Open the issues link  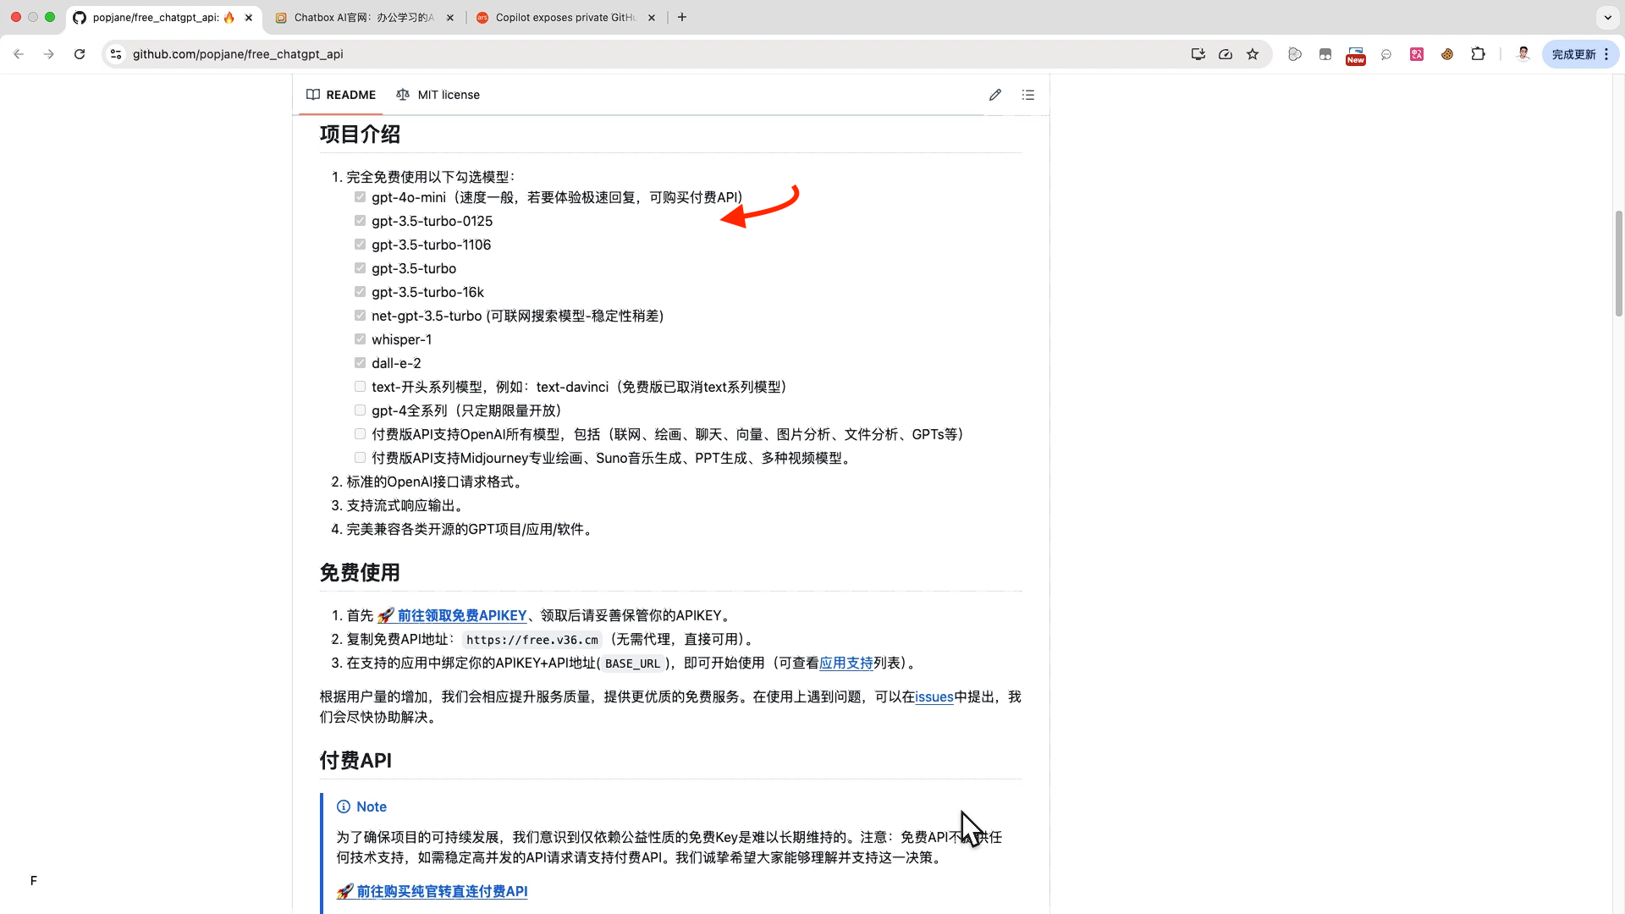click(934, 697)
